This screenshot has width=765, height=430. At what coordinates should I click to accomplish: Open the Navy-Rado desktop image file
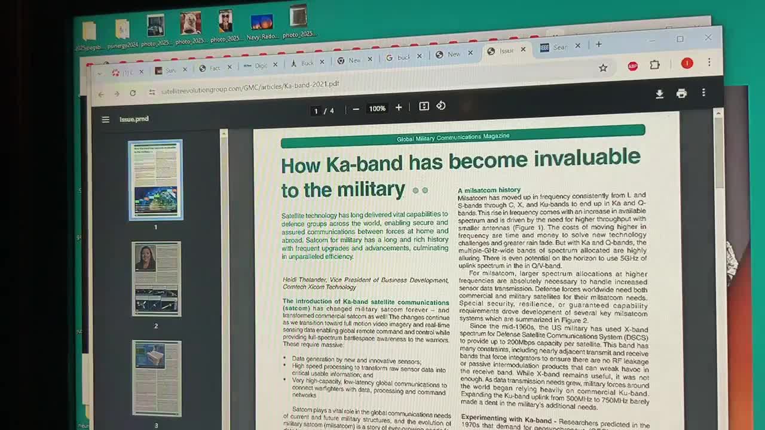pos(262,27)
